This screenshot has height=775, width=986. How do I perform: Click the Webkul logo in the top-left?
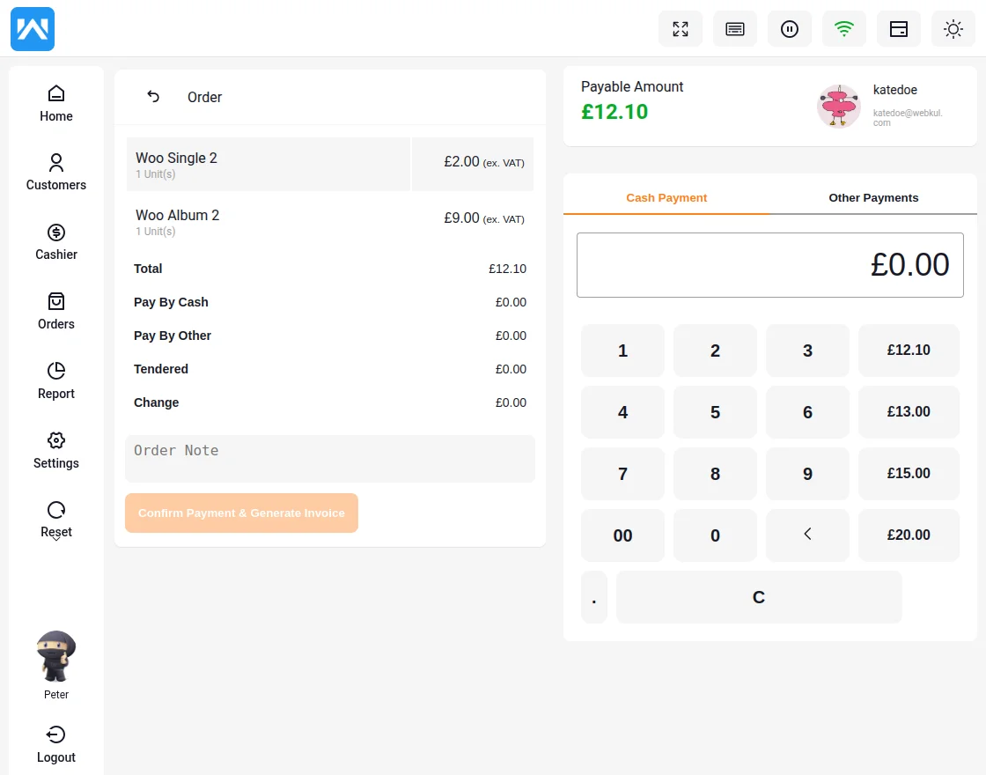32,28
